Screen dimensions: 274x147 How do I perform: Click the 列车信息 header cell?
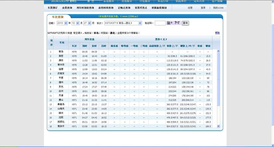89,39
